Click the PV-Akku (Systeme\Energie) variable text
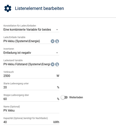The image size is (116, 127). (x=22, y=41)
